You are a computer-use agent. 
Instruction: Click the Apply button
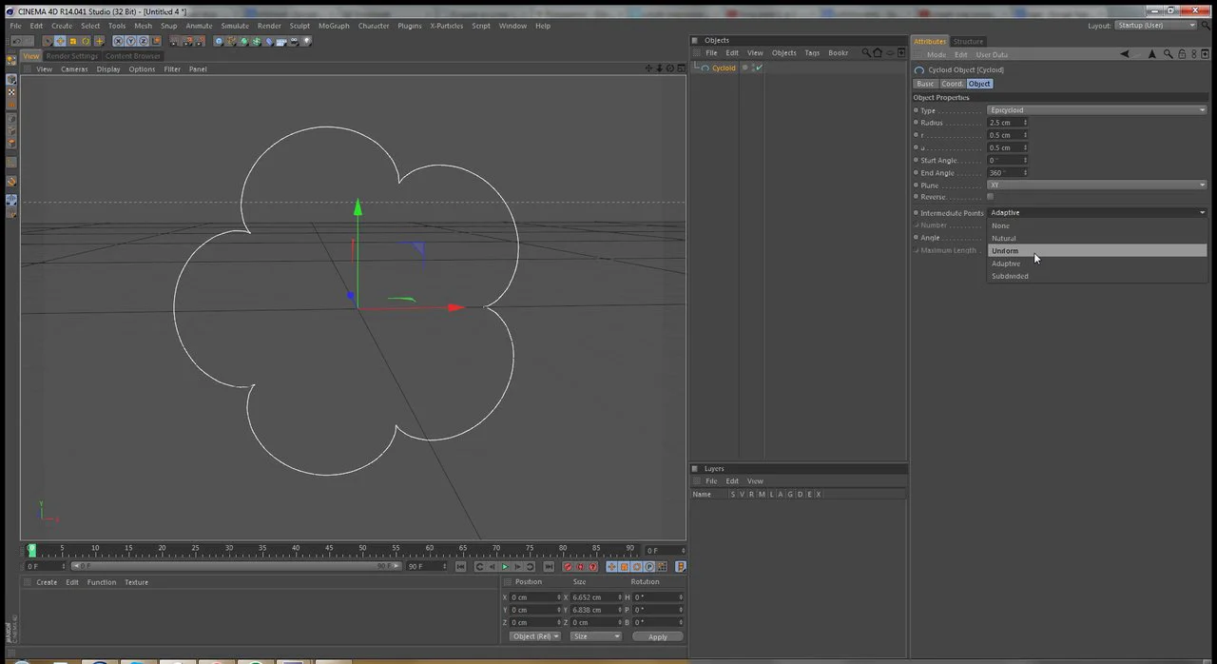point(657,636)
